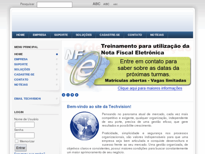
Task: Open CONTATO in the top navigation bar
Action: tap(135, 35)
